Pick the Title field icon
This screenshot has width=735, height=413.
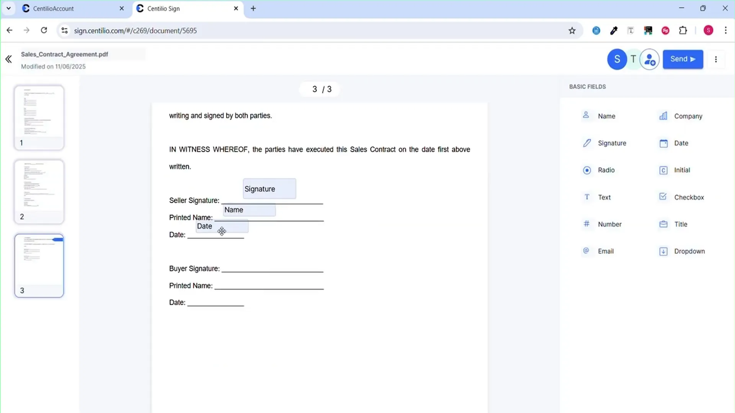[663, 224]
